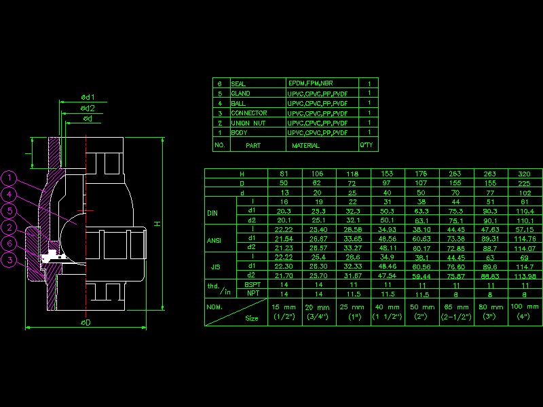Click the Q'TY column header
Viewport: 543px width, 407px height.
point(367,144)
